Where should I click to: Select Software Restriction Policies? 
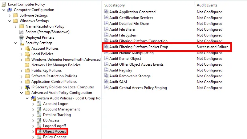tap(54, 76)
